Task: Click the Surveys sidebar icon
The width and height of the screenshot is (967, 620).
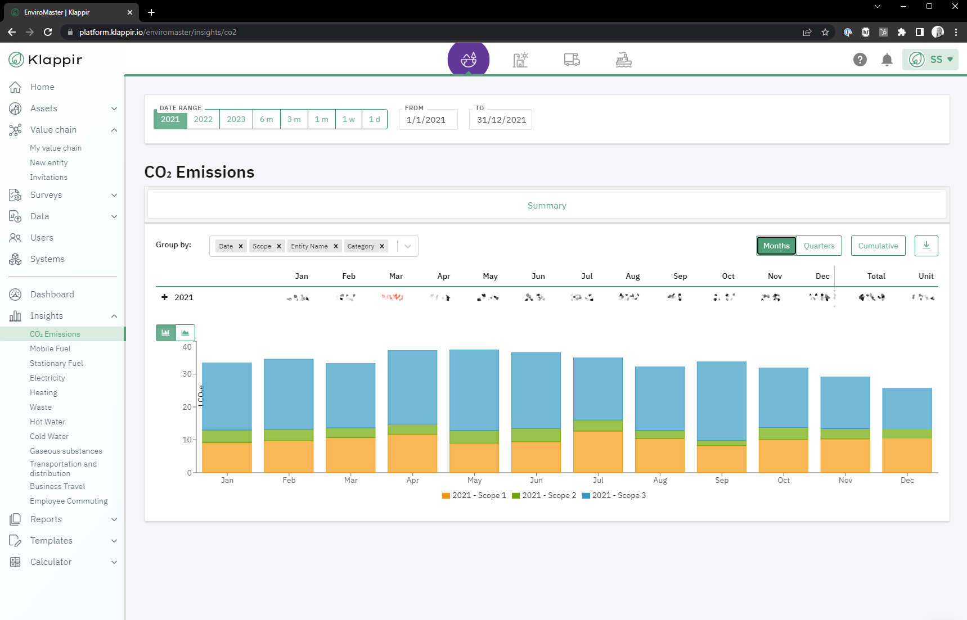Action: point(15,195)
